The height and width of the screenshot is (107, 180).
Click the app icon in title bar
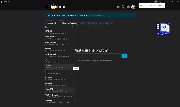(2, 2)
